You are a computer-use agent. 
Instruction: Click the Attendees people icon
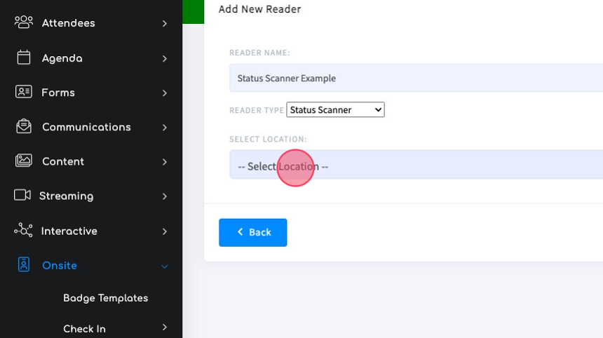pos(23,22)
